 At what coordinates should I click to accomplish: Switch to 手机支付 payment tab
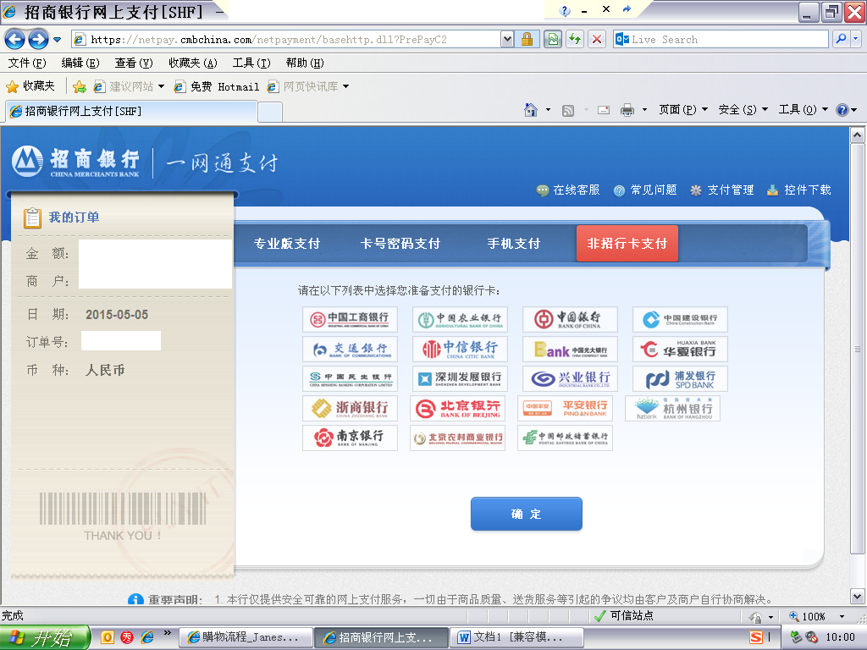[514, 244]
